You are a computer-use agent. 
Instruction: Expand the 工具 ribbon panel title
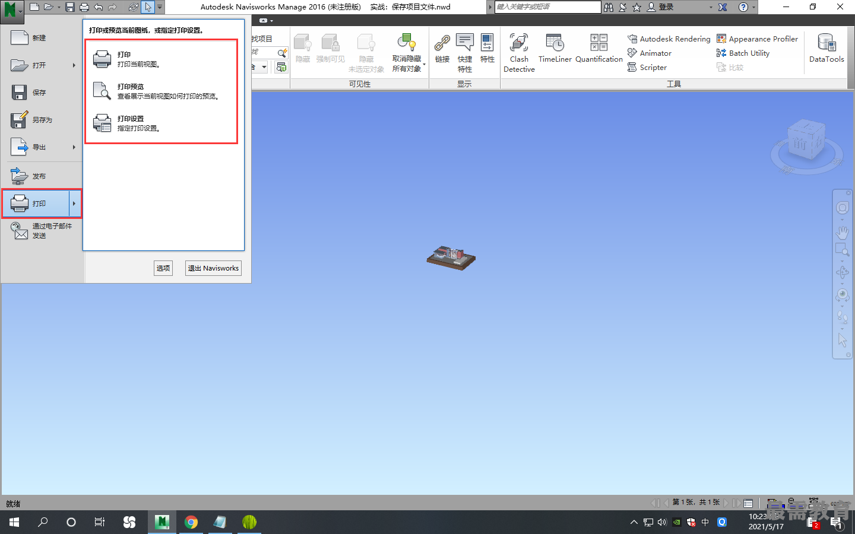click(x=674, y=84)
